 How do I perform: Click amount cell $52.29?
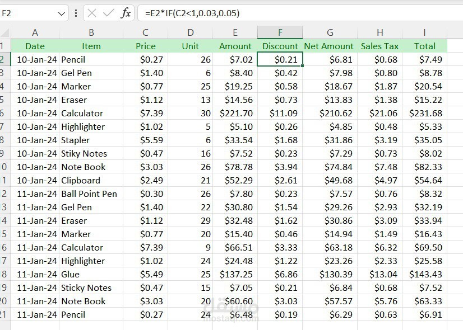point(235,180)
